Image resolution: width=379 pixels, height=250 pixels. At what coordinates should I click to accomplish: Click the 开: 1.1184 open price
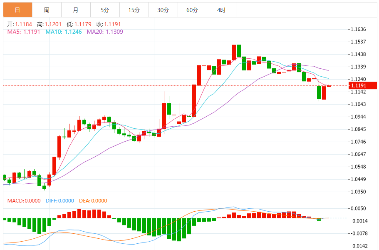click(20, 24)
